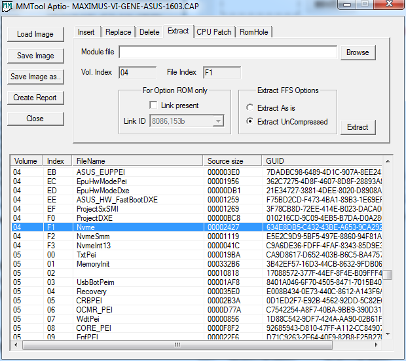
Task: Click GUID starting with E5E2C9D9
Action: (x=324, y=237)
